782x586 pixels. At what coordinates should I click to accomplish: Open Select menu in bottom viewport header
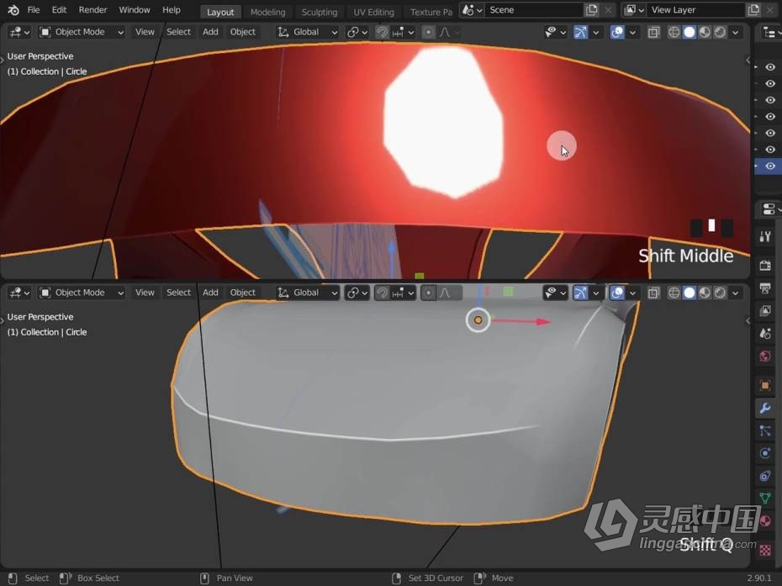(x=178, y=293)
